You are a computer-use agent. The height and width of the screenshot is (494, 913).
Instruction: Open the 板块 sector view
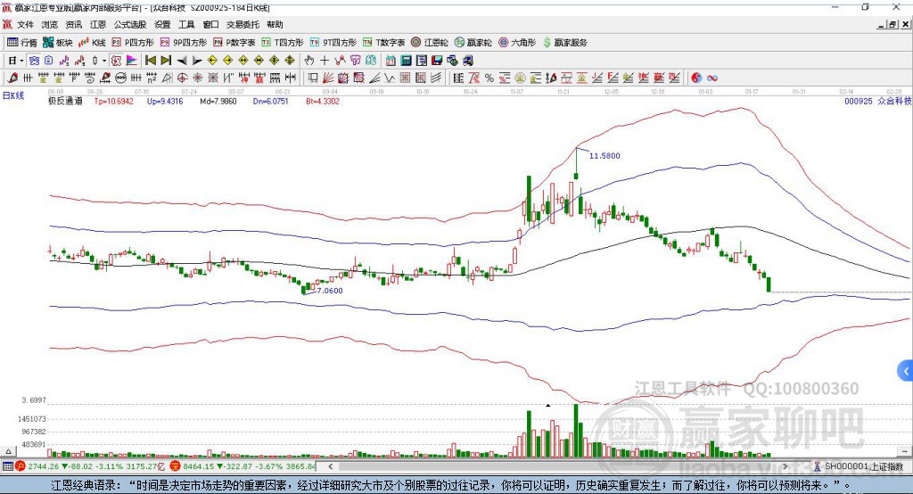(58, 43)
